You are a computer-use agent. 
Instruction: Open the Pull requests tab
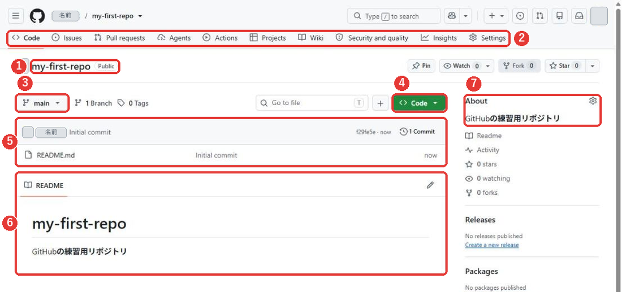point(119,38)
